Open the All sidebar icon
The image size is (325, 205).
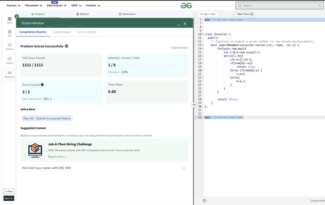10,33
